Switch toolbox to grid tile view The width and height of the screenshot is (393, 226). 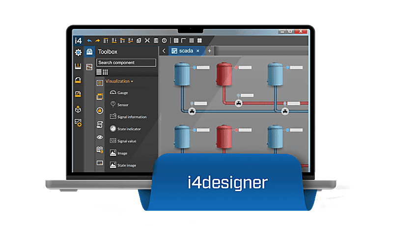pos(105,72)
